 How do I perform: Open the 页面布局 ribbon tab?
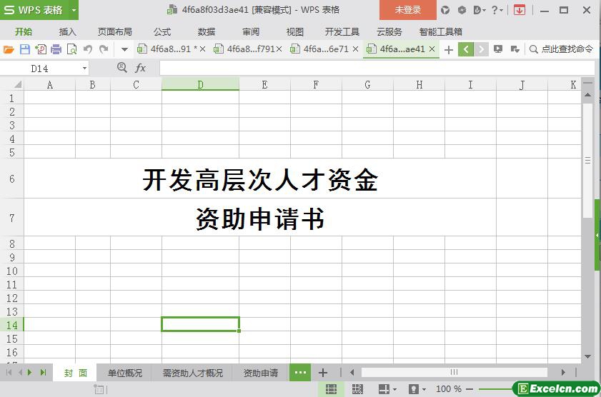(114, 32)
